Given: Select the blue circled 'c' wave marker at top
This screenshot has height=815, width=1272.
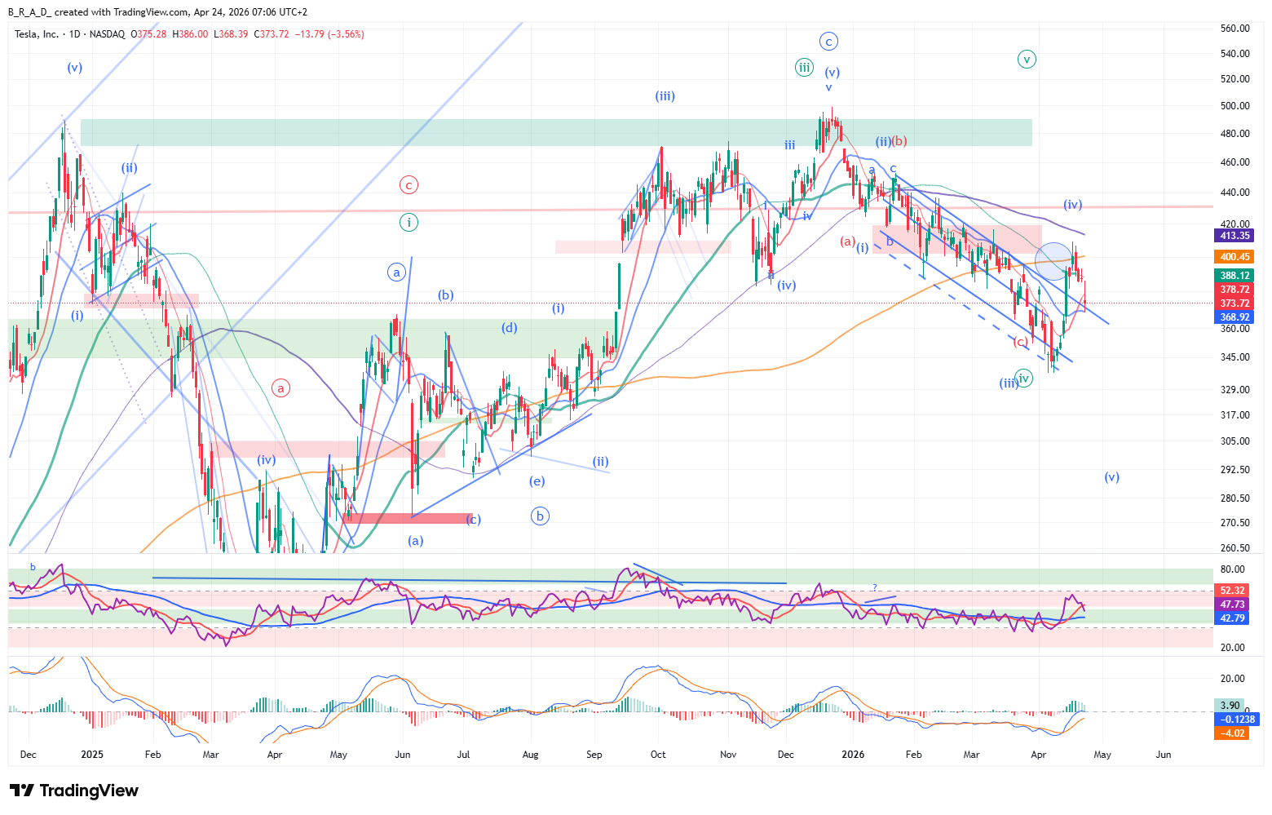Looking at the screenshot, I should [828, 42].
